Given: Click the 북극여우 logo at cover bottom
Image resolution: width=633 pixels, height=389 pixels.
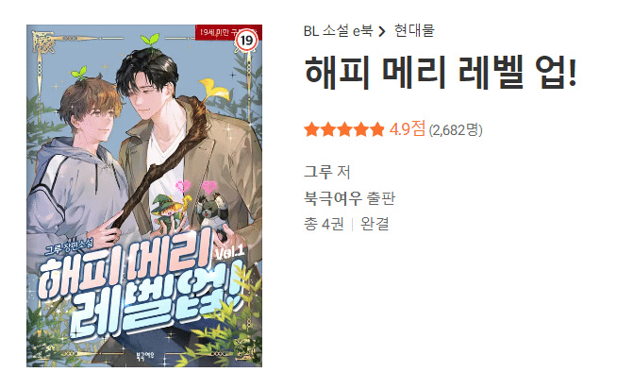Looking at the screenshot, I should click(144, 356).
